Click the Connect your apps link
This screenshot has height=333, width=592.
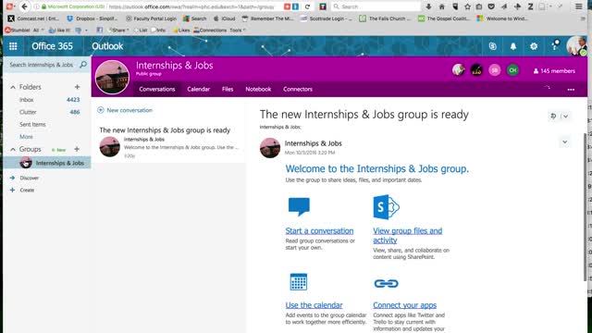click(405, 305)
